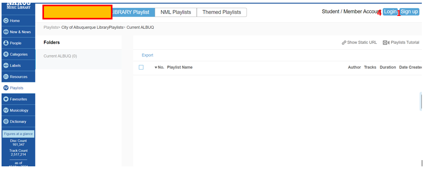Image resolution: width=423 pixels, height=178 pixels.
Task: Open Dictionary in the sidebar
Action: click(18, 121)
